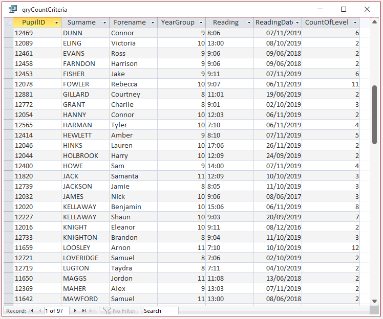Select the Reading column header
Image resolution: width=383 pixels, height=319 pixels.
click(x=229, y=22)
